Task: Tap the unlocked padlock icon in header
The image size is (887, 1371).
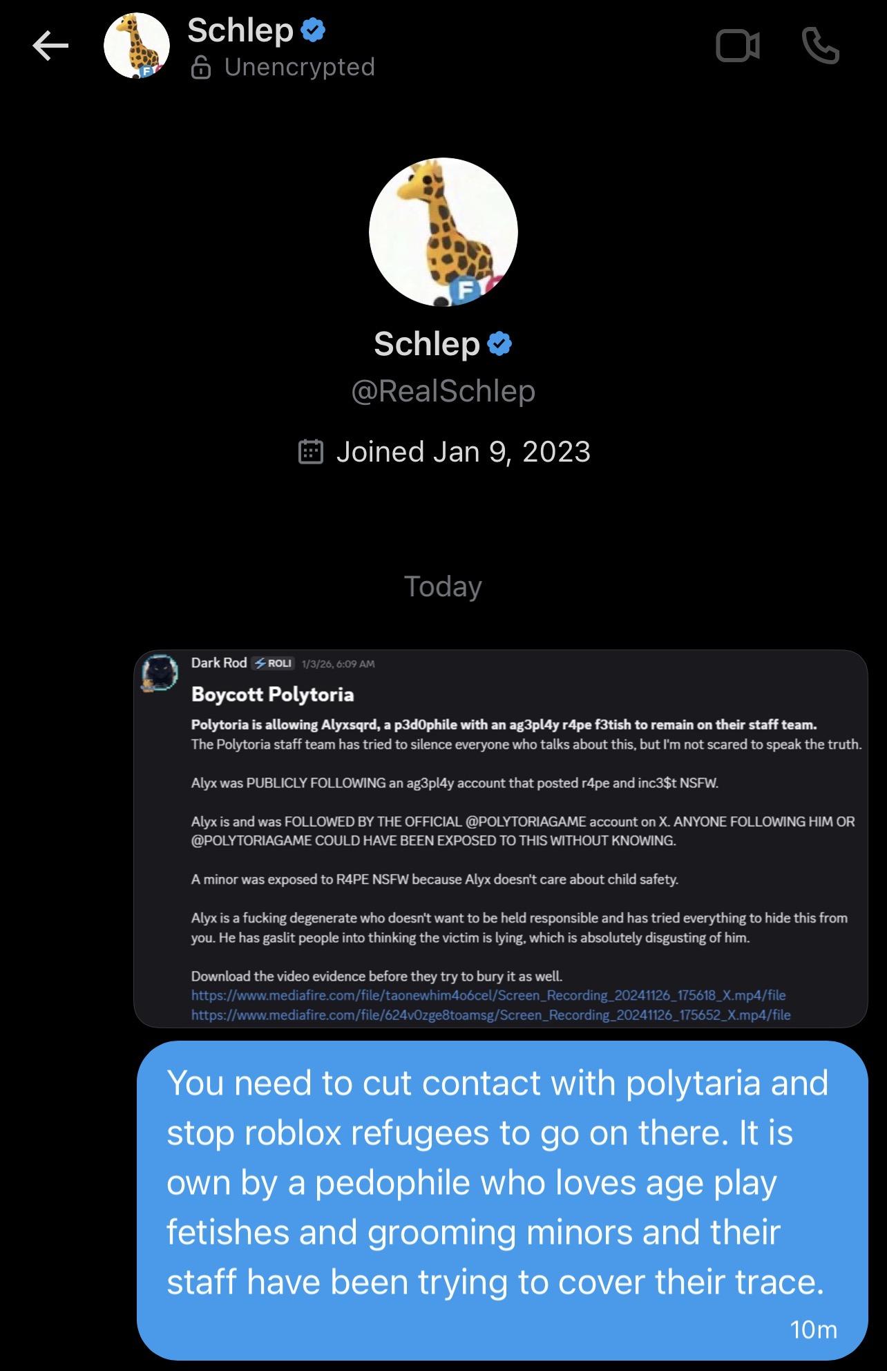Action: coord(200,68)
